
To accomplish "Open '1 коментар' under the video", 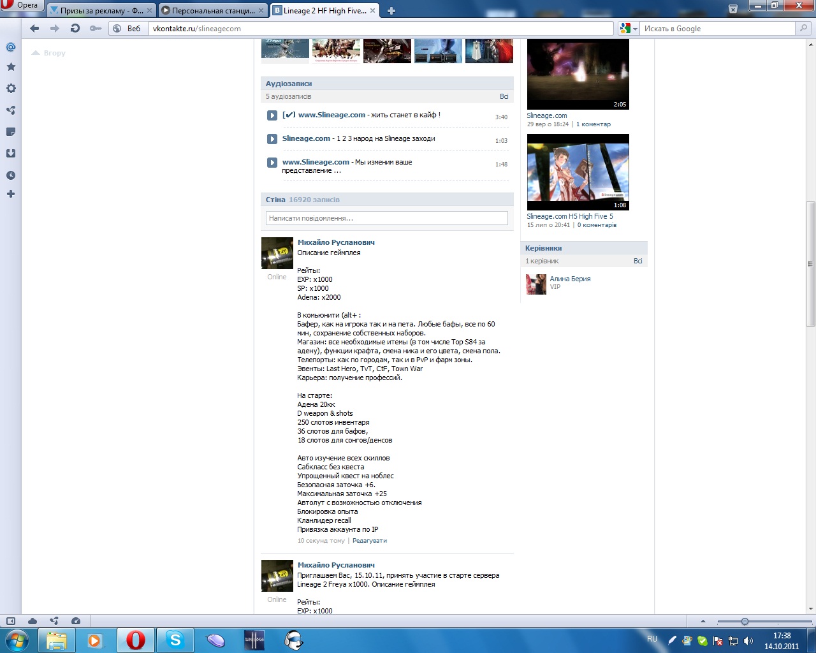I will [x=594, y=124].
